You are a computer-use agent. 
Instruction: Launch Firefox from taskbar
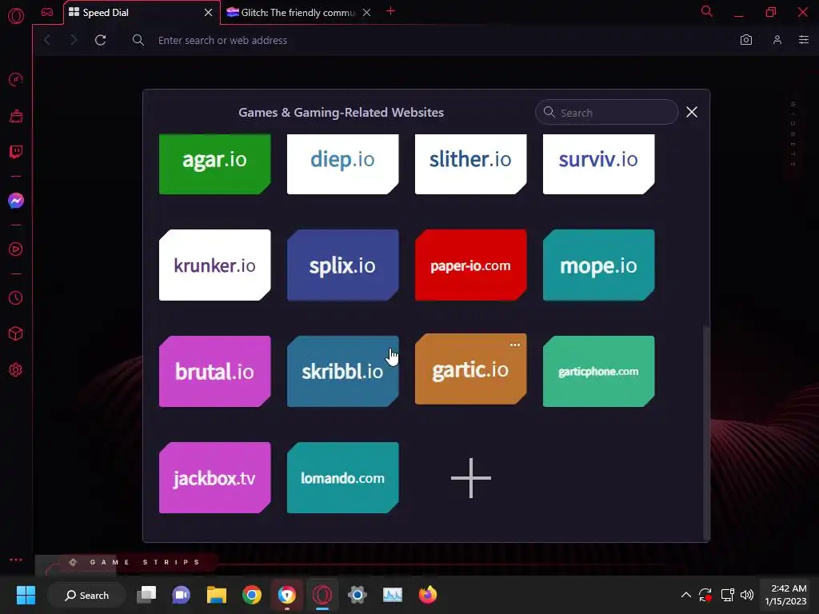click(428, 595)
